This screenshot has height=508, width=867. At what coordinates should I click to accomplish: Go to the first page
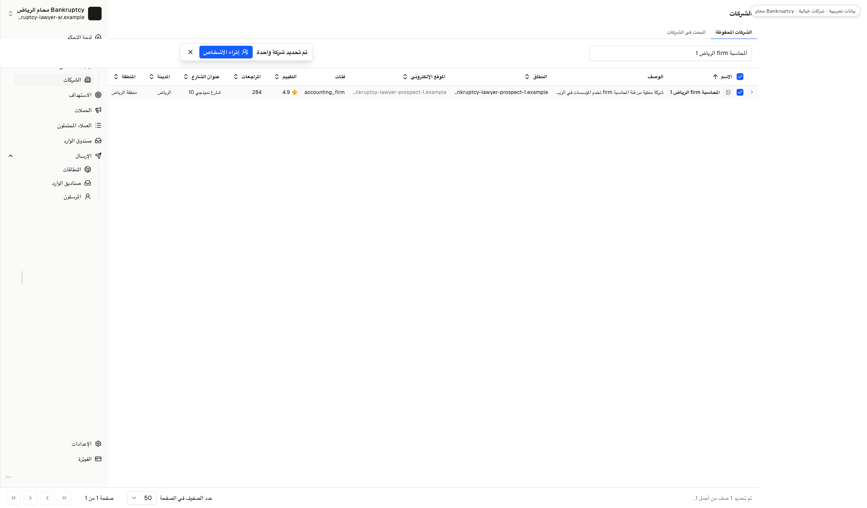click(x=64, y=498)
